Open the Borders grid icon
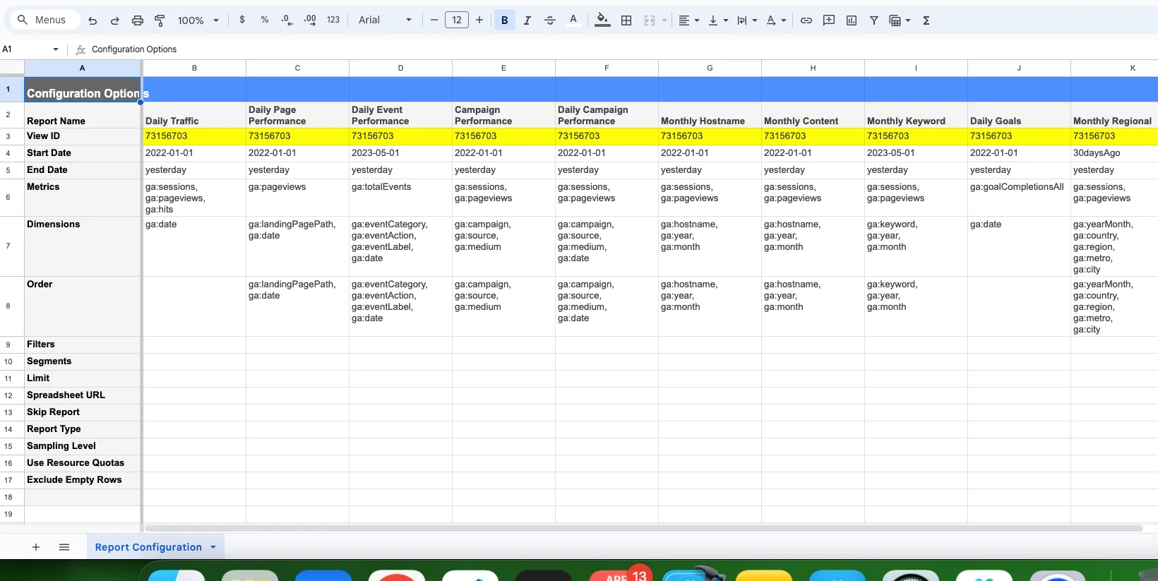 pos(626,20)
